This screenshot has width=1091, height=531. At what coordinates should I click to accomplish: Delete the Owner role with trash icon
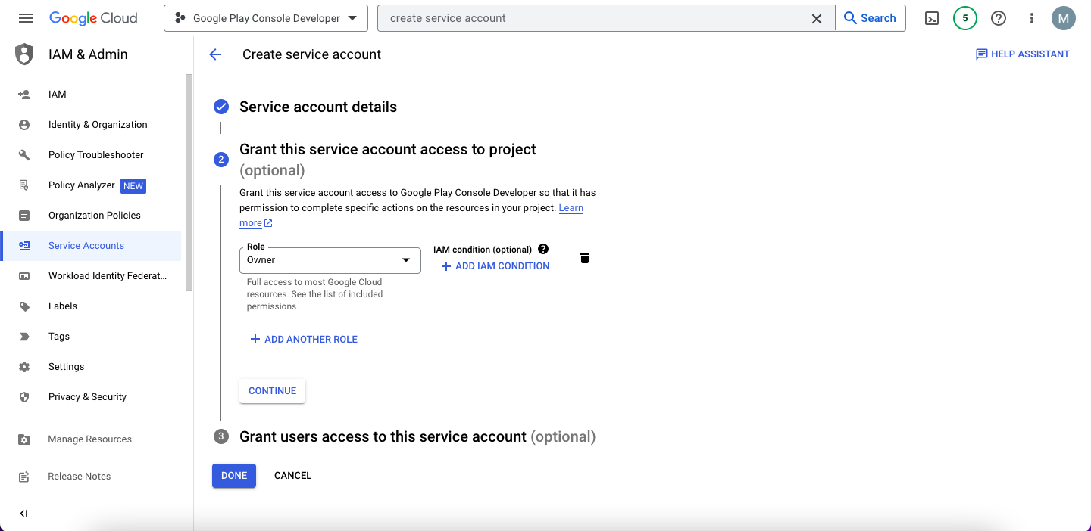coord(585,258)
